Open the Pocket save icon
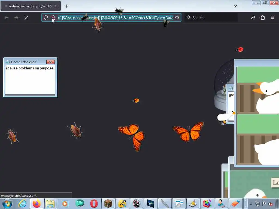 (x=253, y=17)
